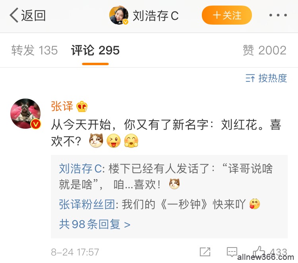Image resolution: width=298 pixels, height=263 pixels.
Task: Tap the comment text about 刘红花
Action: click(x=166, y=133)
